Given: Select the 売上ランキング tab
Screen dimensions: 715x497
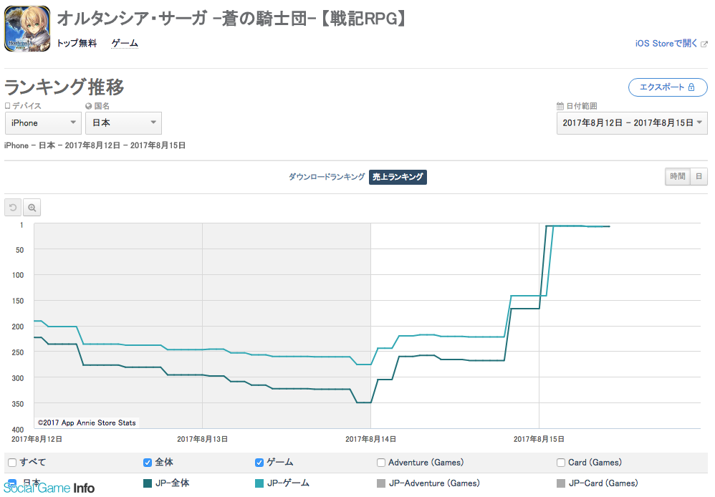Looking at the screenshot, I should coord(398,177).
